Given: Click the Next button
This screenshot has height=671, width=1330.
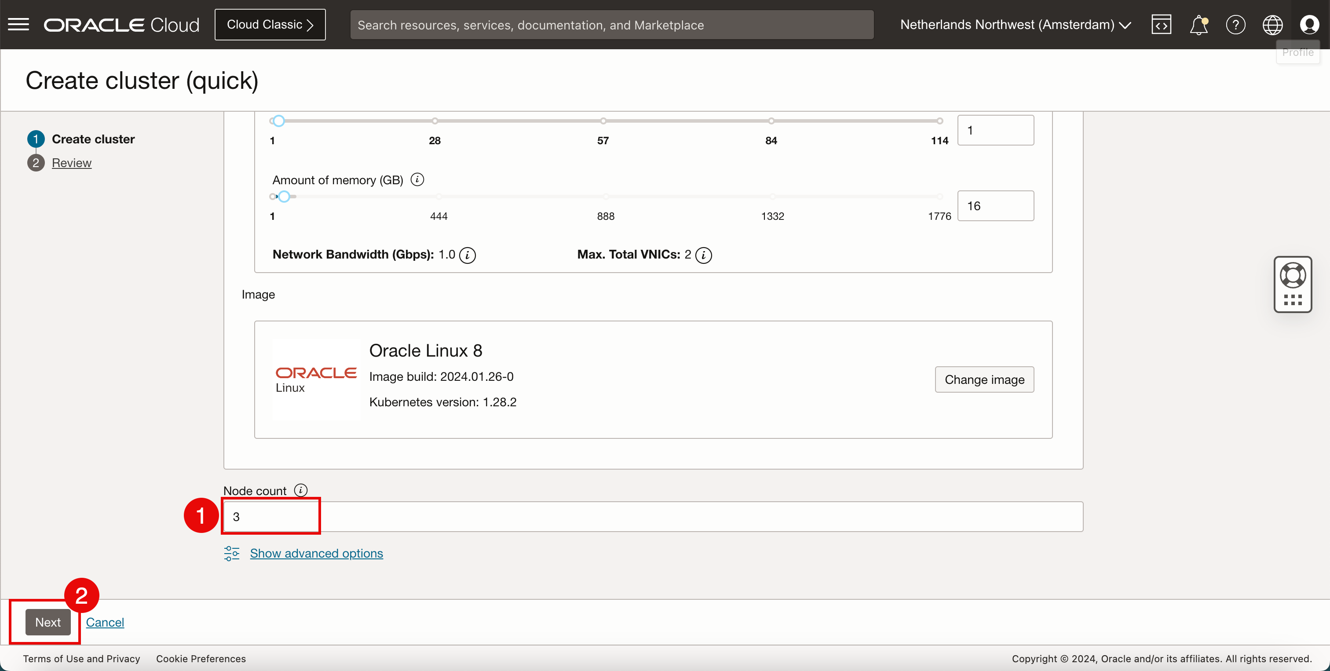Looking at the screenshot, I should coord(48,622).
